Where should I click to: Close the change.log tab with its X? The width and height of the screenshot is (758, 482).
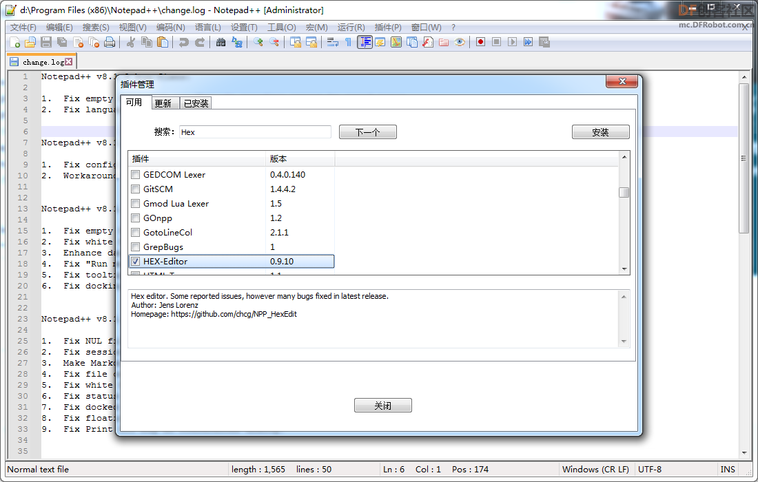point(69,62)
